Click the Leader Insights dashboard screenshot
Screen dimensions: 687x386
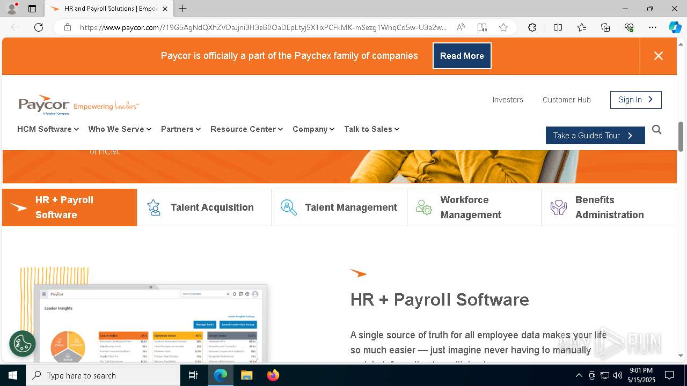coord(151,324)
